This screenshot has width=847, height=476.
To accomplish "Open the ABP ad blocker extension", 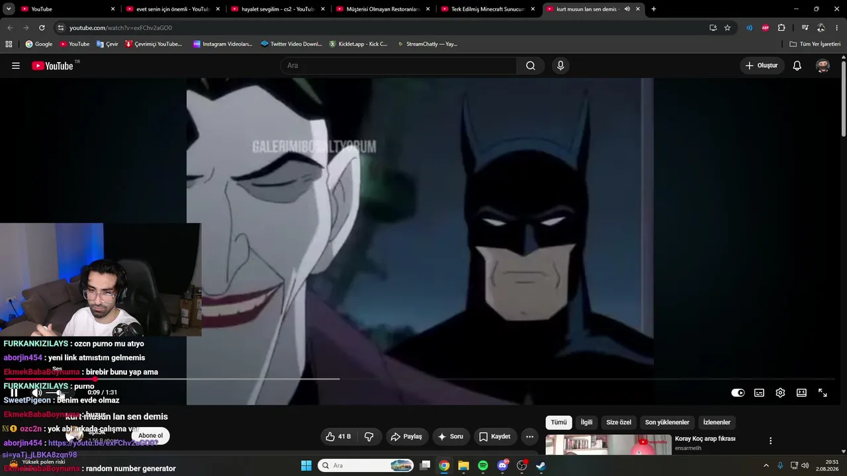I will 766,28.
